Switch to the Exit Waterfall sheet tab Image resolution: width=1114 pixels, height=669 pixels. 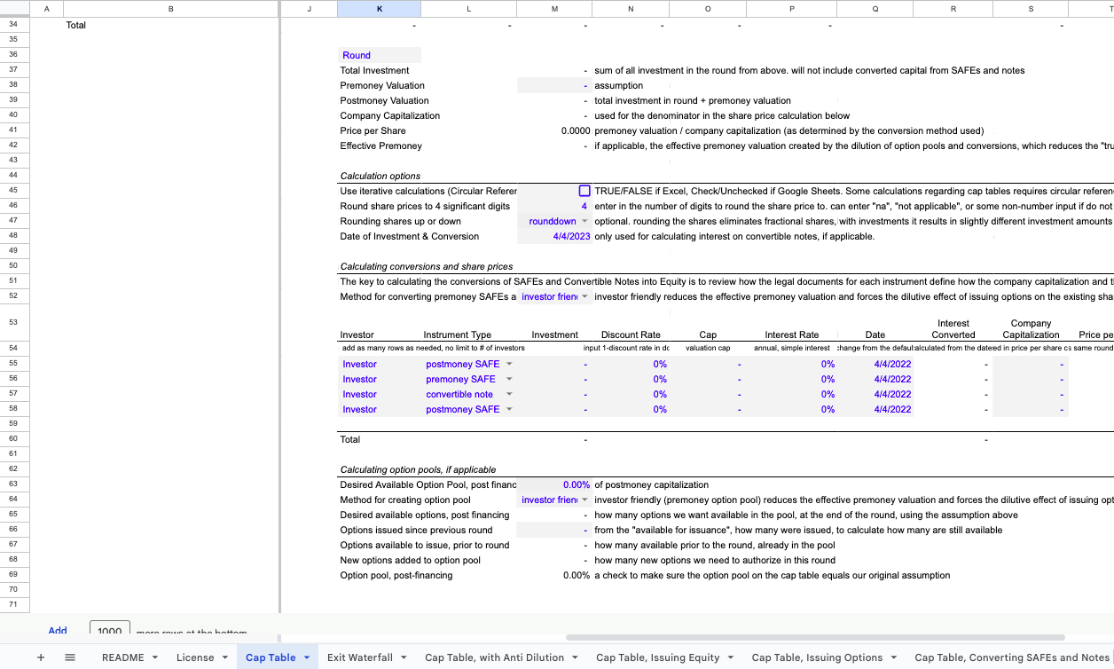pyautogui.click(x=360, y=657)
